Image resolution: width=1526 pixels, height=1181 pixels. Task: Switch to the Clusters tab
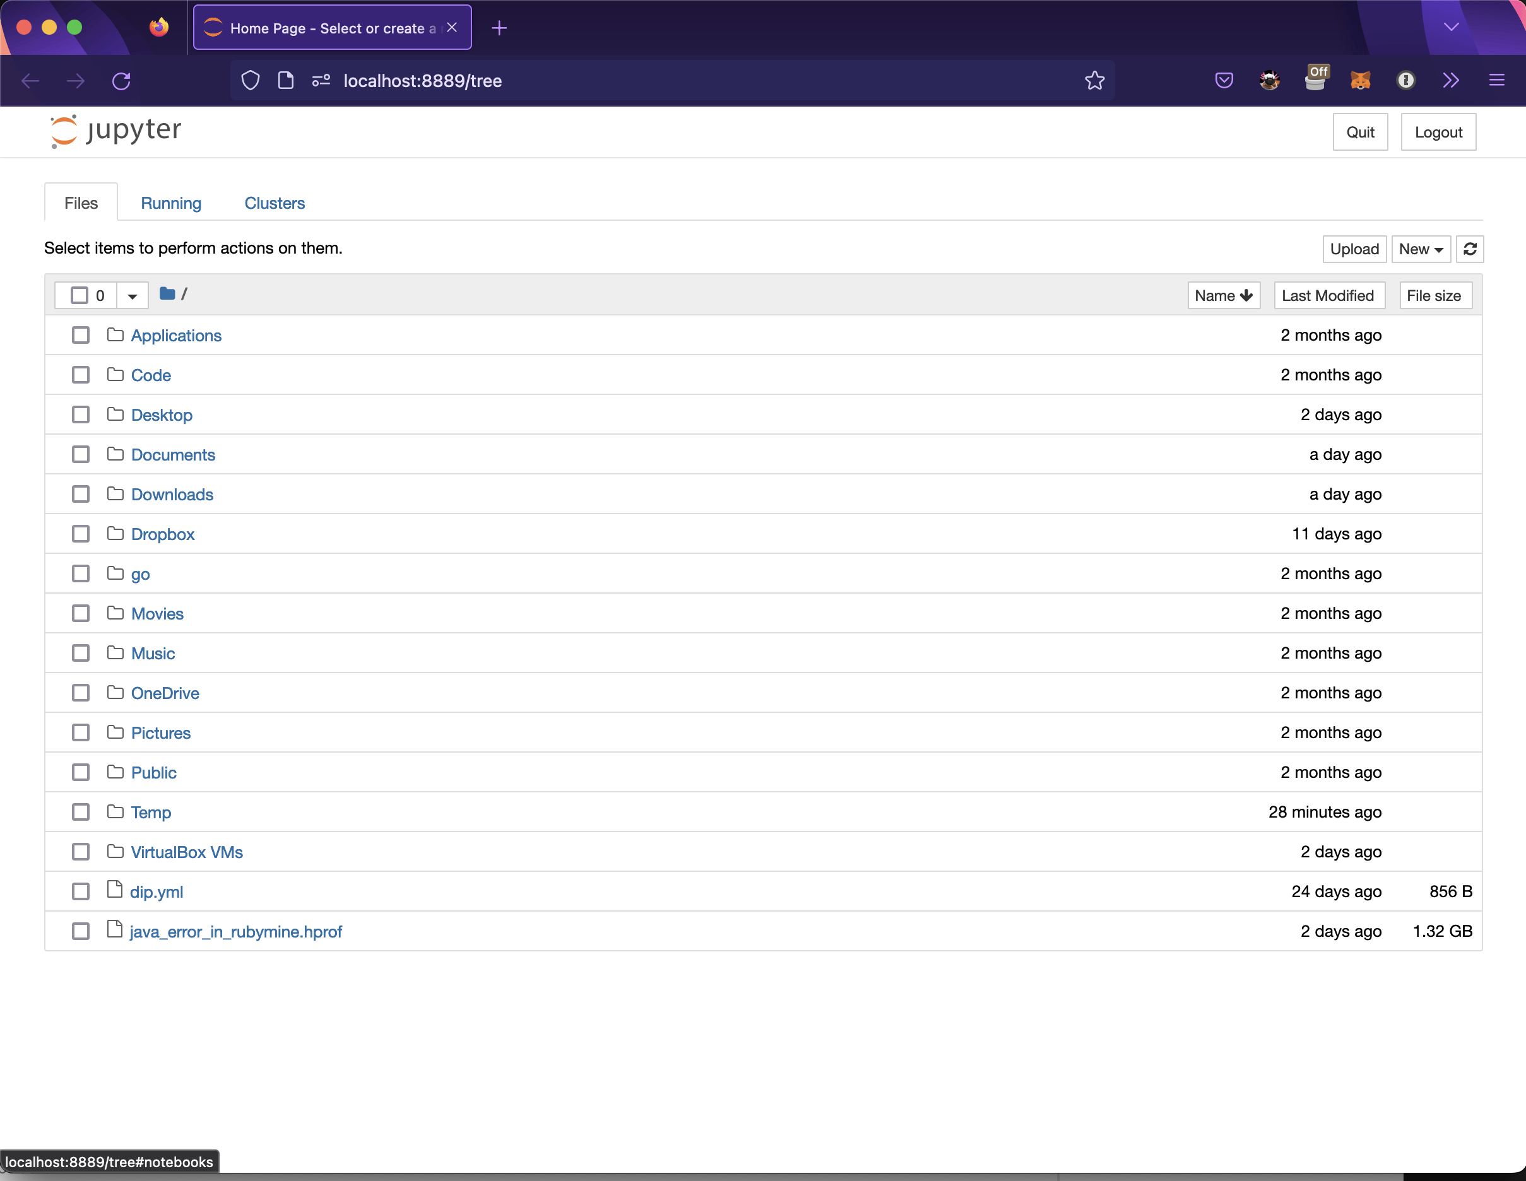click(275, 203)
